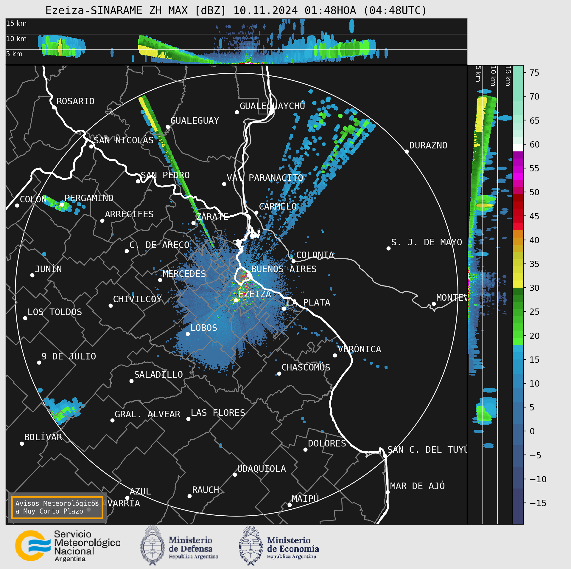The height and width of the screenshot is (569, 571).
Task: Click the MERCEDES city label
Action: [x=184, y=274]
